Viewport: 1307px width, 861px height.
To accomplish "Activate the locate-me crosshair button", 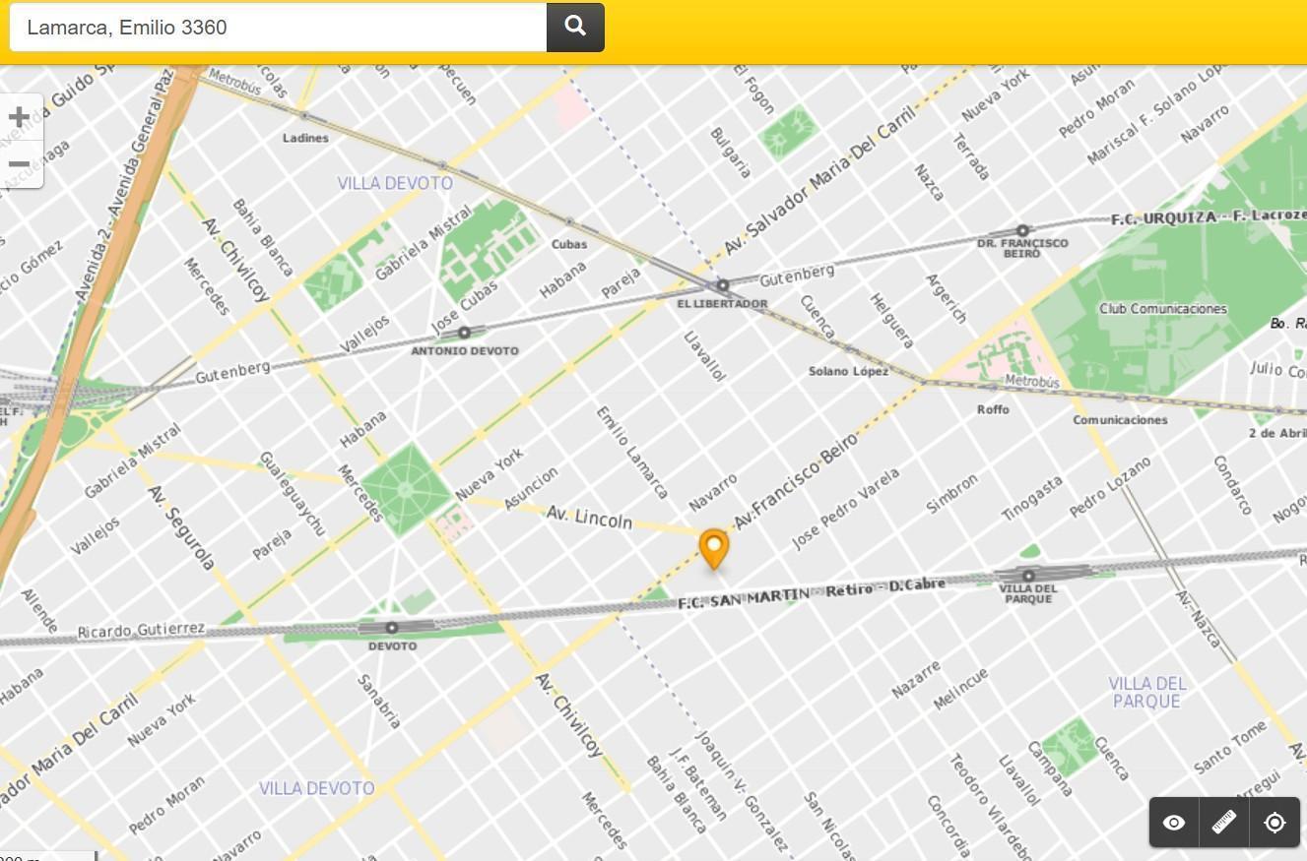I will click(x=1274, y=823).
